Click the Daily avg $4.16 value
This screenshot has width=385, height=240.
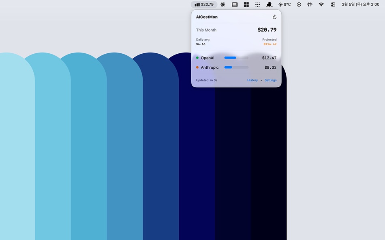point(201,44)
